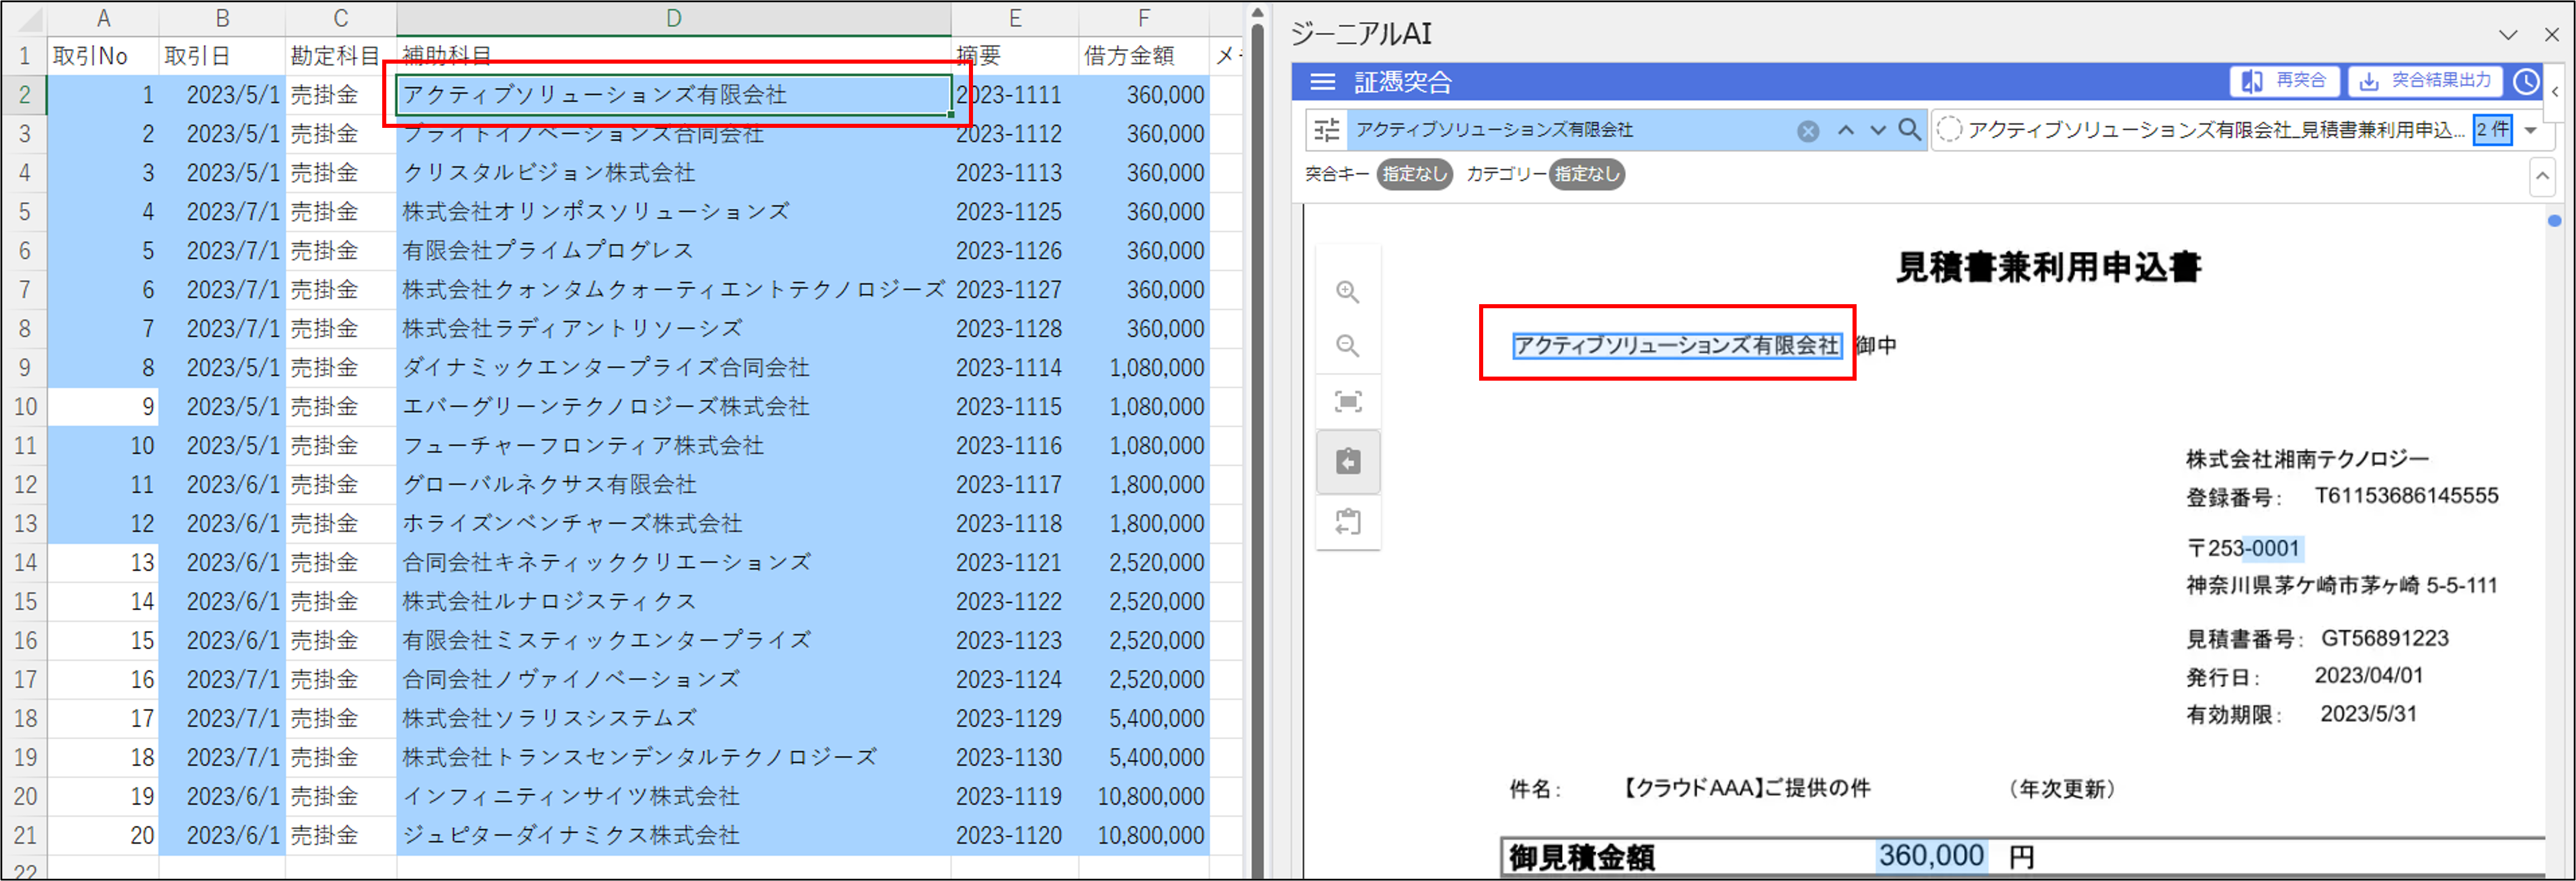Open the history clock icon

point(2526,82)
